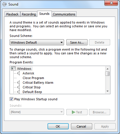Uncheck Play Windows Startup sound
120x134 pixels.
click(11, 99)
